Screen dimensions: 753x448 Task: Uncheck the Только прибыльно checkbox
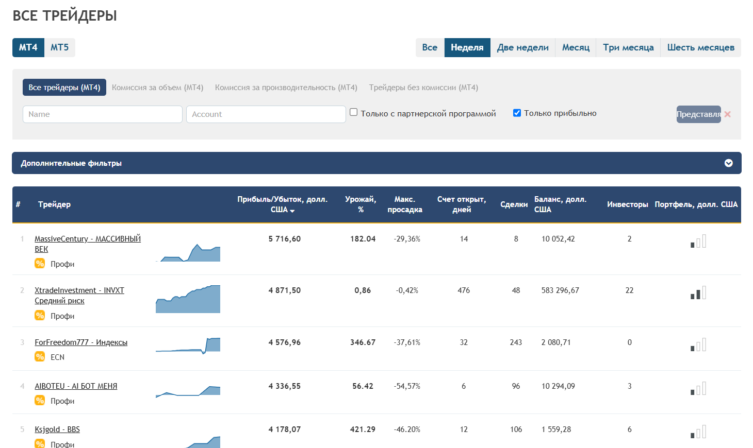click(517, 112)
